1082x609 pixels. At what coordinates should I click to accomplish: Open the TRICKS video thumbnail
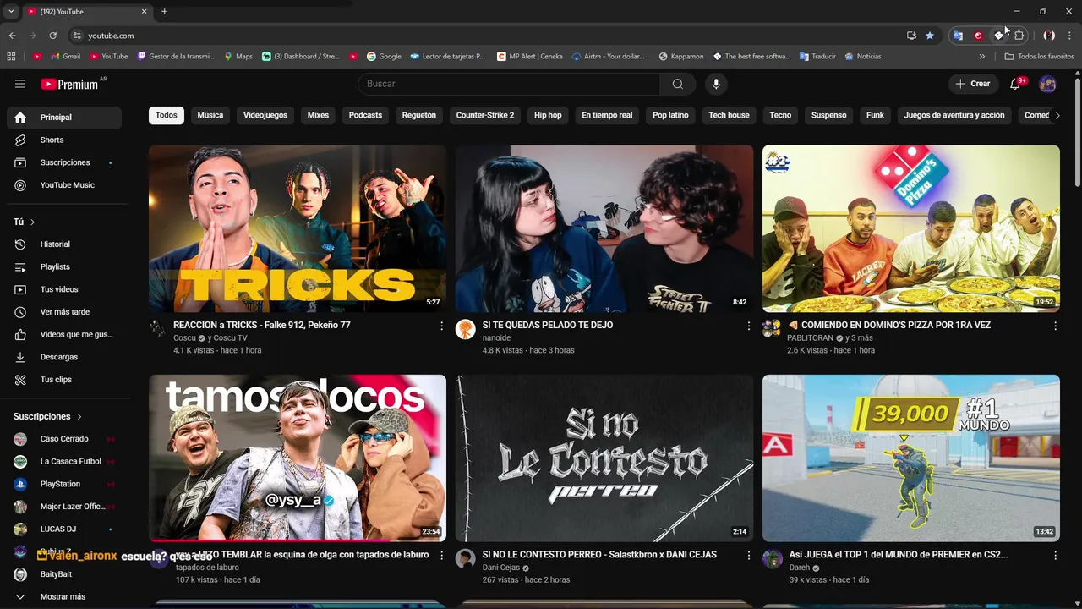298,228
